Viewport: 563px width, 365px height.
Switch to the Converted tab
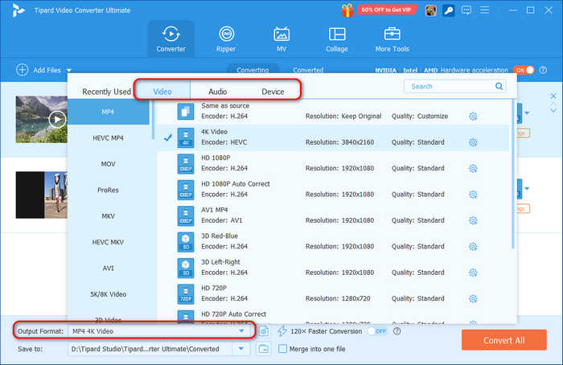[x=308, y=70]
